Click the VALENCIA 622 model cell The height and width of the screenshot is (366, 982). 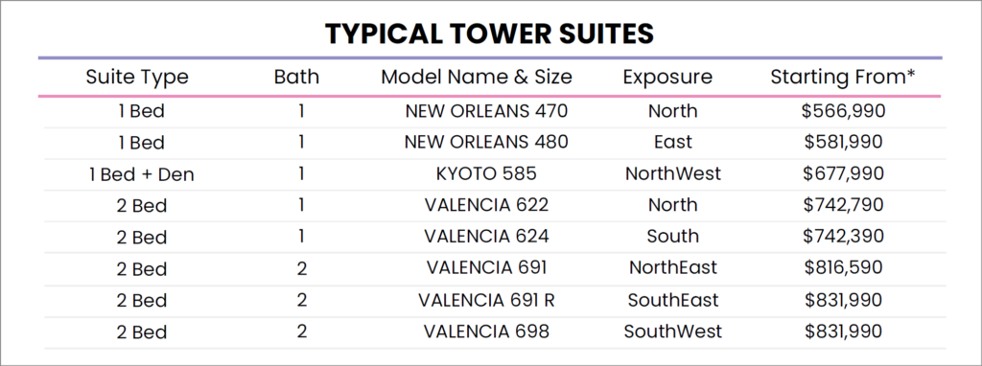click(x=486, y=205)
